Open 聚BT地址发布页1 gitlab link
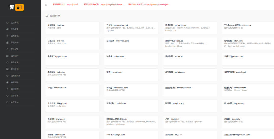This screenshot has width=274, height=139. click(x=103, y=5)
